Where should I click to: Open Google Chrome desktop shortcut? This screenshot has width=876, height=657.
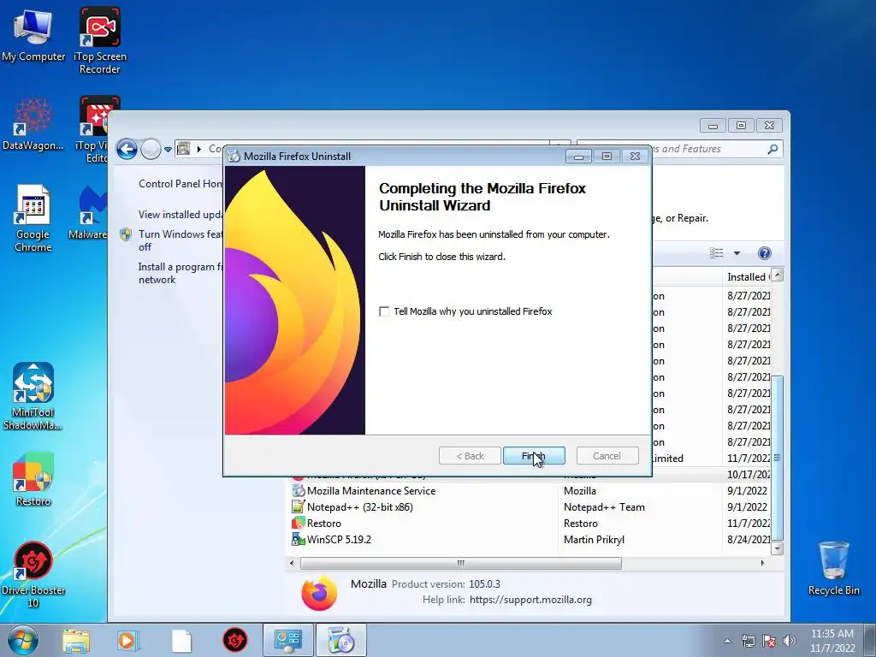pyautogui.click(x=33, y=219)
